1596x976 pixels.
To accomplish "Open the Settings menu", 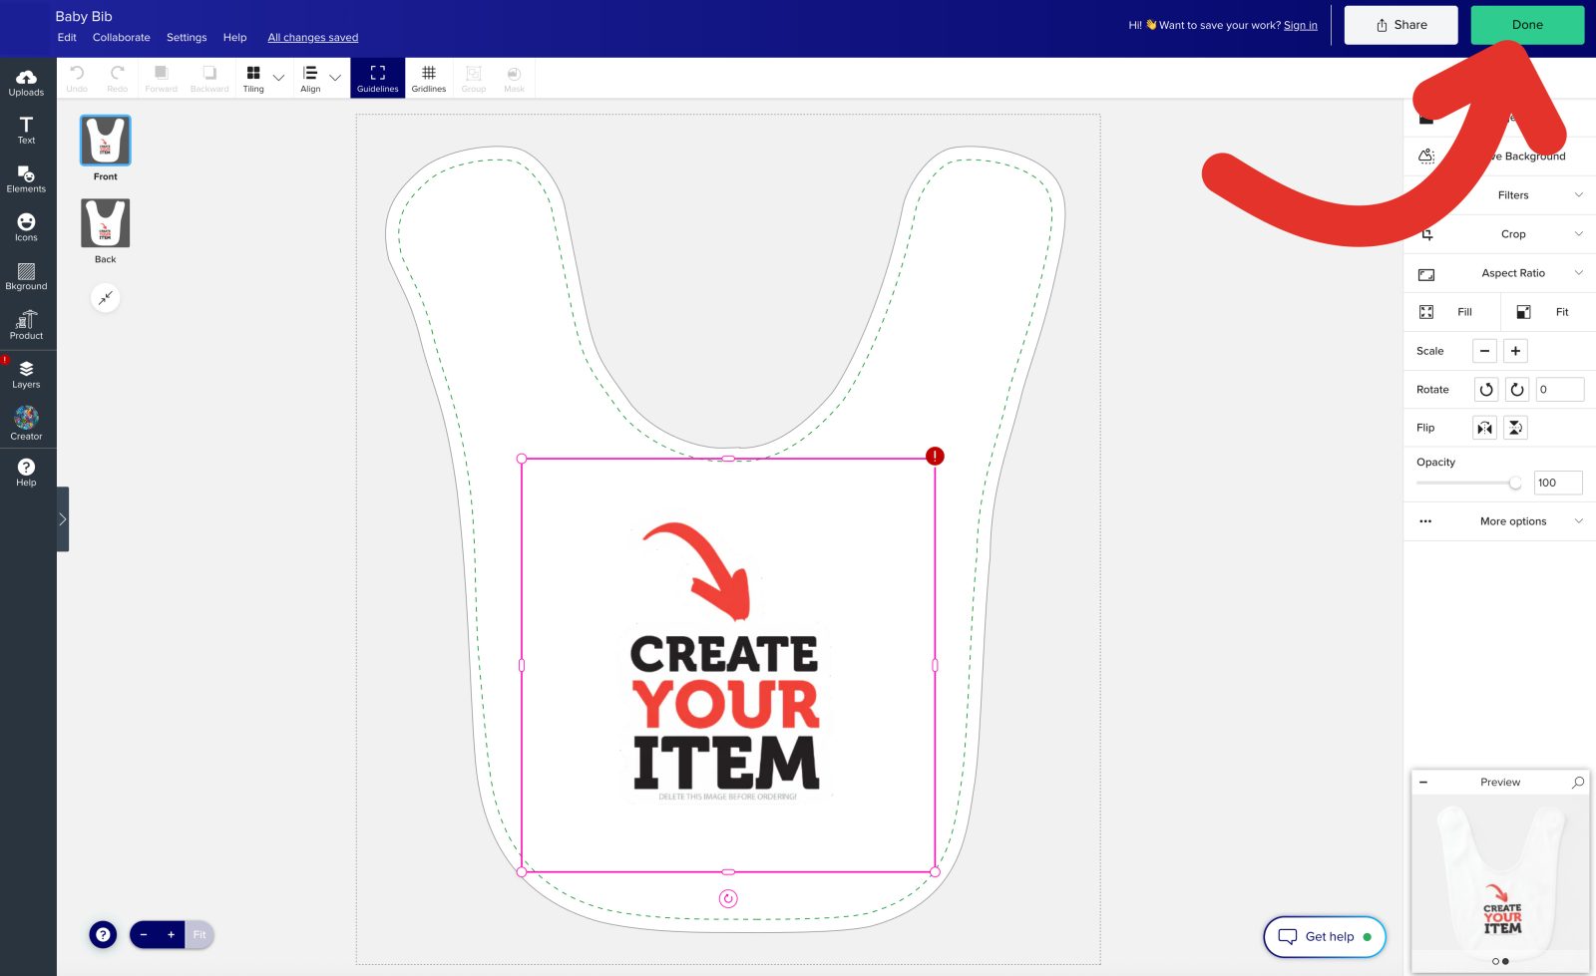I will 187,38.
